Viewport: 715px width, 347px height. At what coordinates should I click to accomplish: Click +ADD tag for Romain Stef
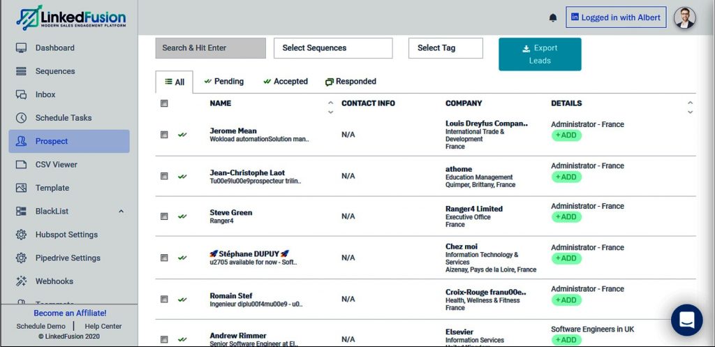tap(566, 300)
